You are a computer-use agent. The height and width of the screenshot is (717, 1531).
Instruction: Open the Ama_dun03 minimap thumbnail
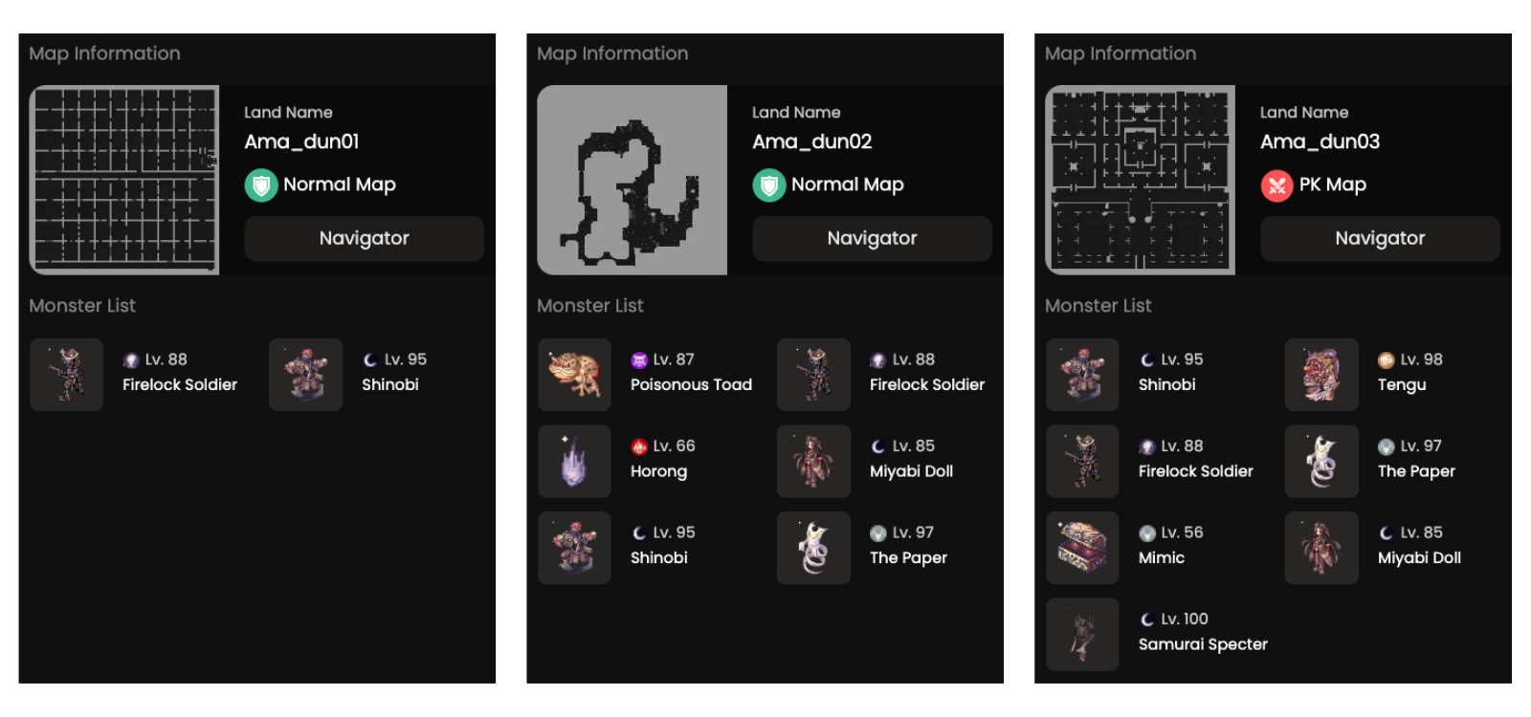[x=1141, y=180]
